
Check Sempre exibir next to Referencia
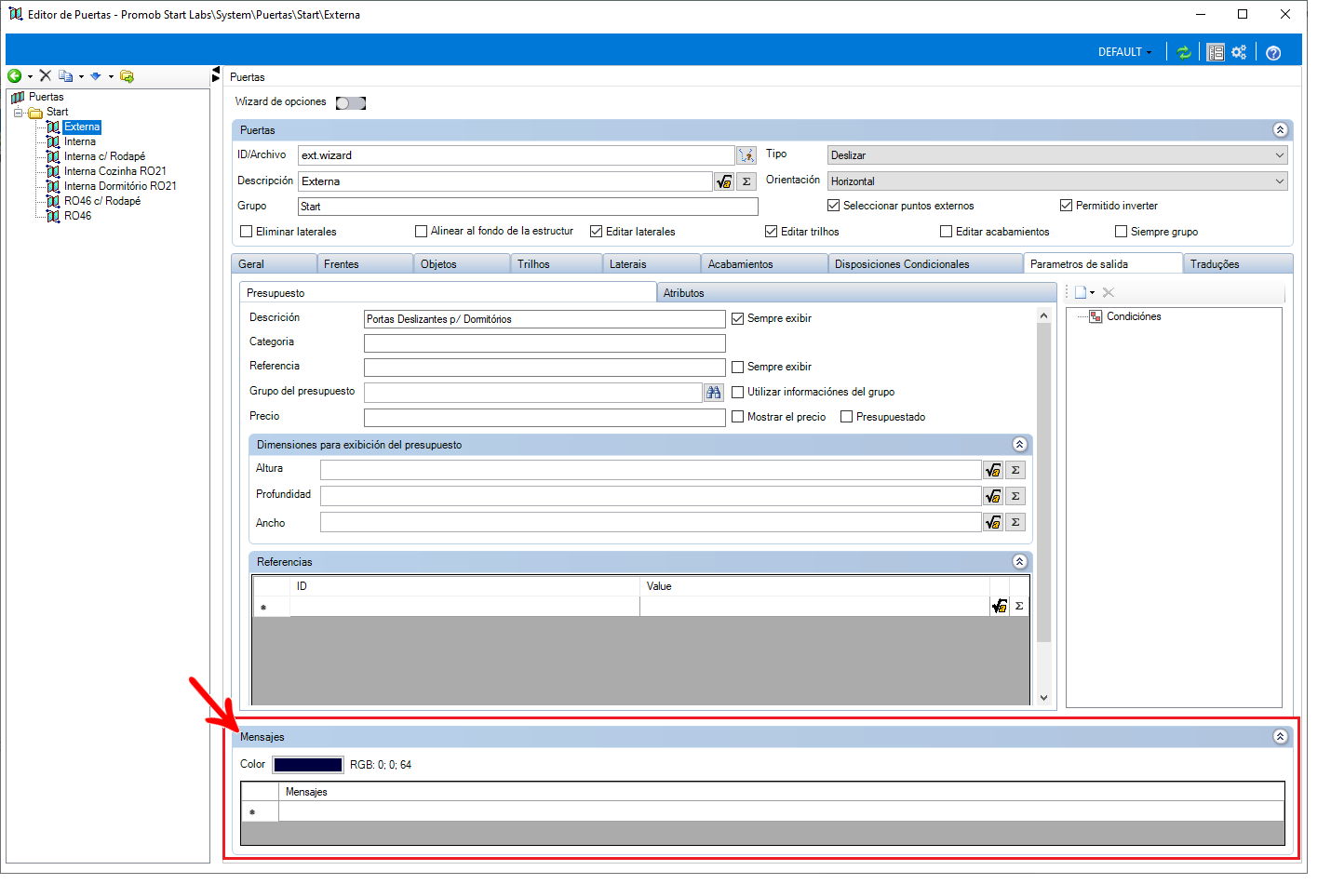point(737,367)
